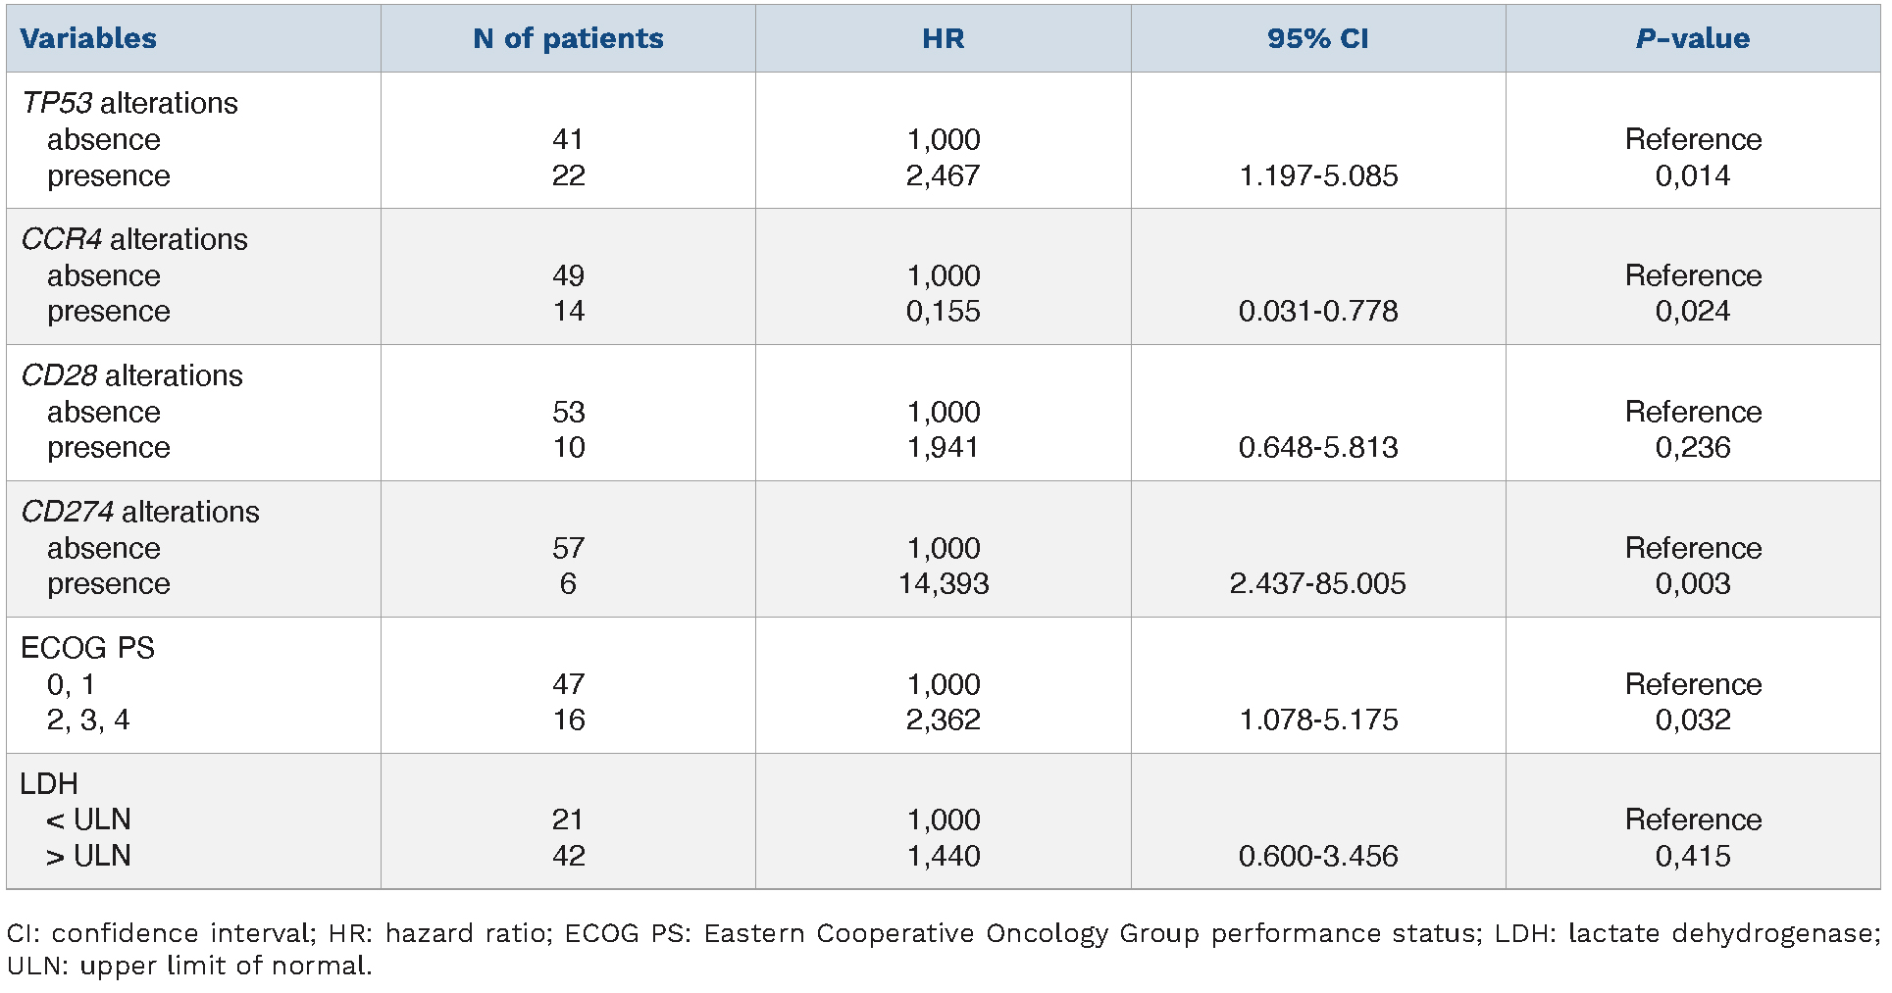Click the 95% CI column header
1892x993 pixels.
point(1317,38)
